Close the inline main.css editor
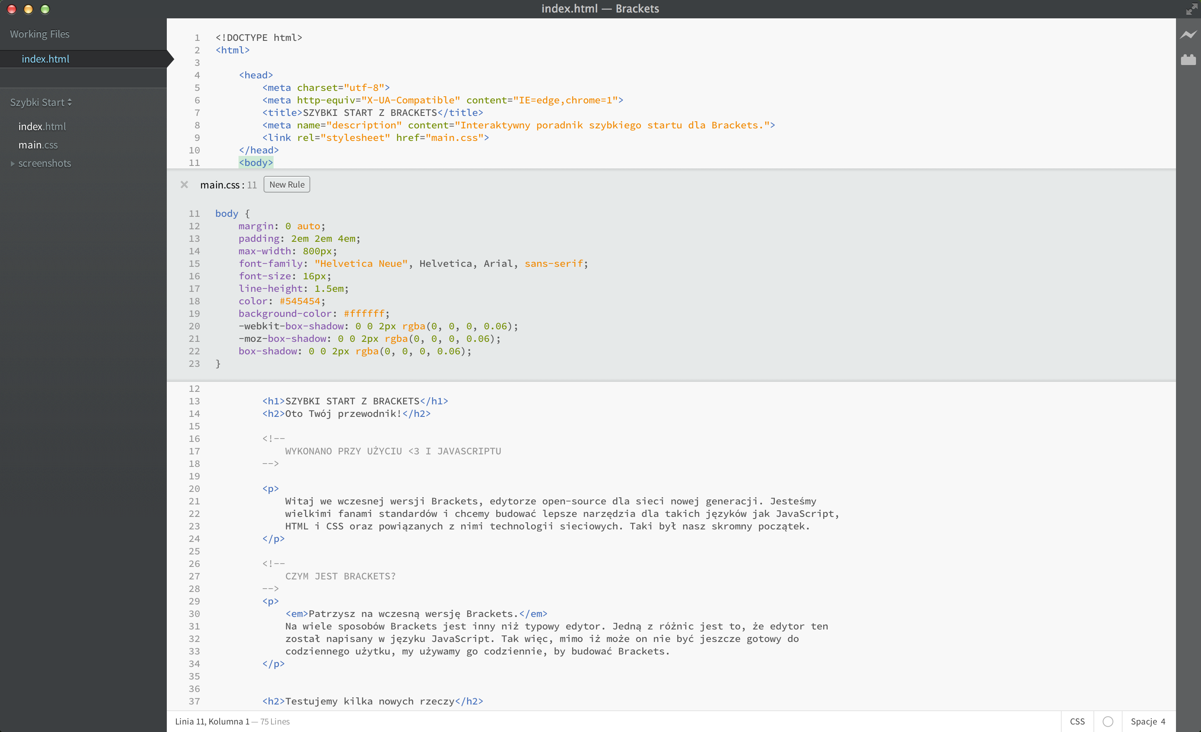Image resolution: width=1201 pixels, height=732 pixels. (184, 185)
